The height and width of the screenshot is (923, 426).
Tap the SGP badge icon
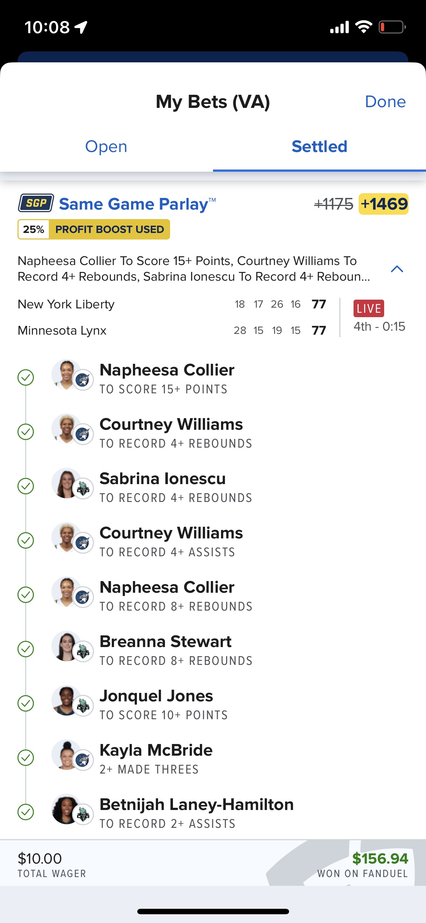click(x=36, y=203)
